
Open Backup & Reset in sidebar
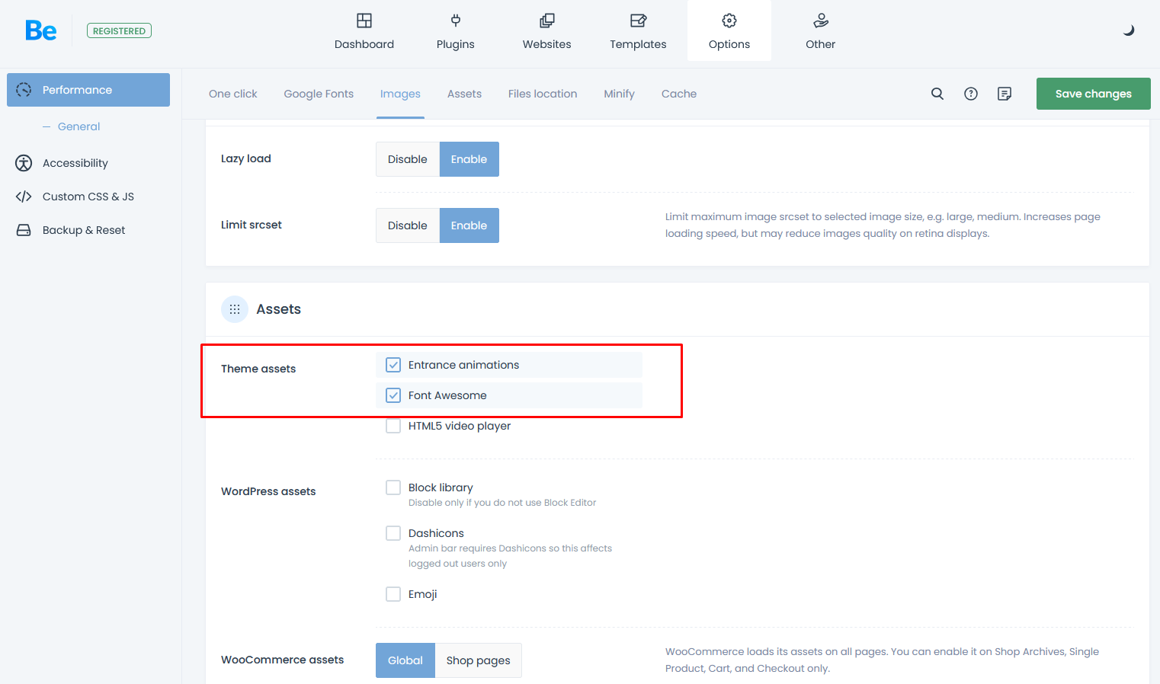click(x=84, y=230)
